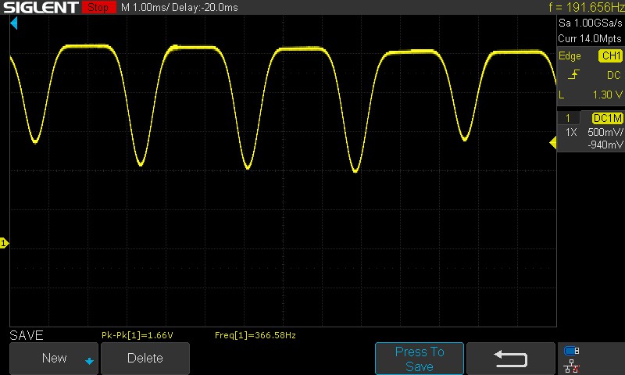Click the Edge trigger type label
The height and width of the screenshot is (375, 625).
tap(570, 56)
